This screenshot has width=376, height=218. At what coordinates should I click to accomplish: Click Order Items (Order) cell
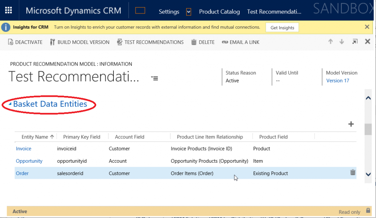pos(192,173)
